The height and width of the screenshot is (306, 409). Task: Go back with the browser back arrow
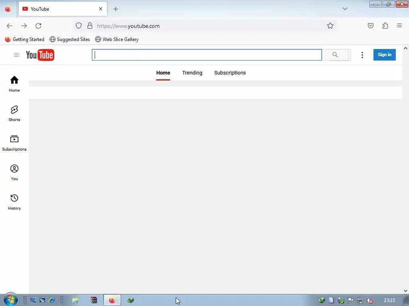coord(10,26)
